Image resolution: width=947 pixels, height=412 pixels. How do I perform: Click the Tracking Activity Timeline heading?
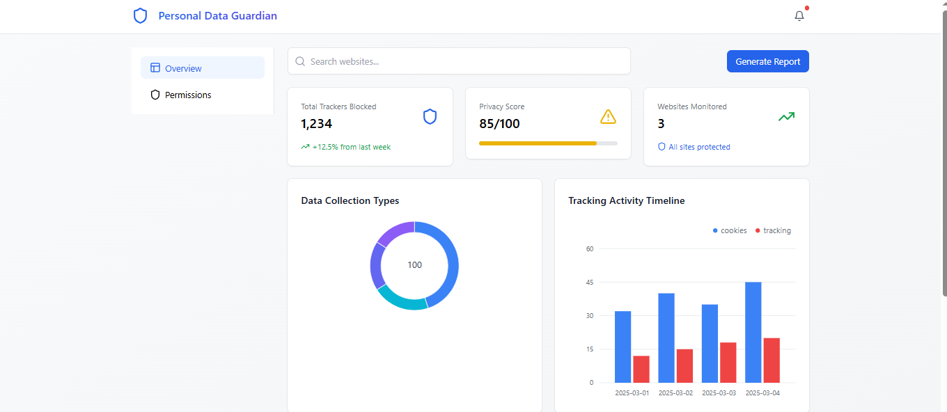(x=627, y=200)
